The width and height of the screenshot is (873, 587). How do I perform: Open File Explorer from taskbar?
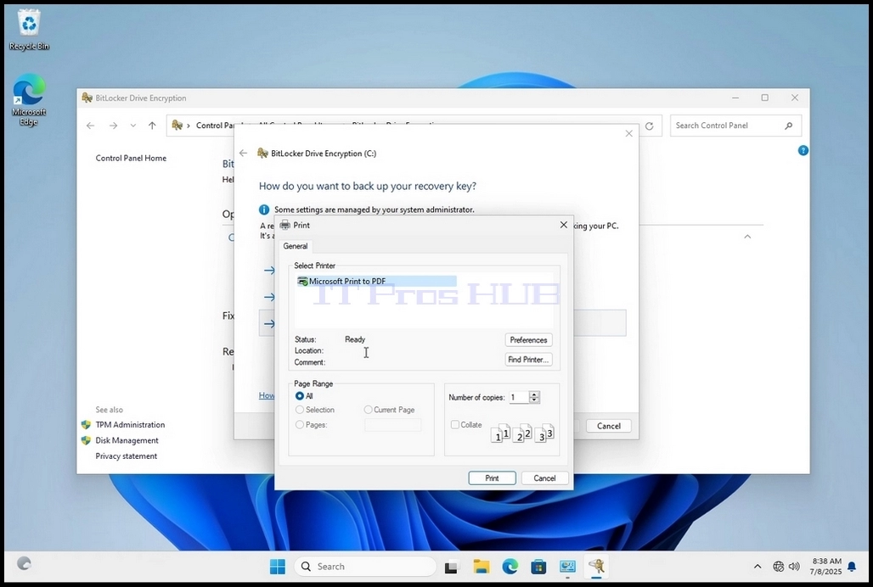[x=481, y=567]
